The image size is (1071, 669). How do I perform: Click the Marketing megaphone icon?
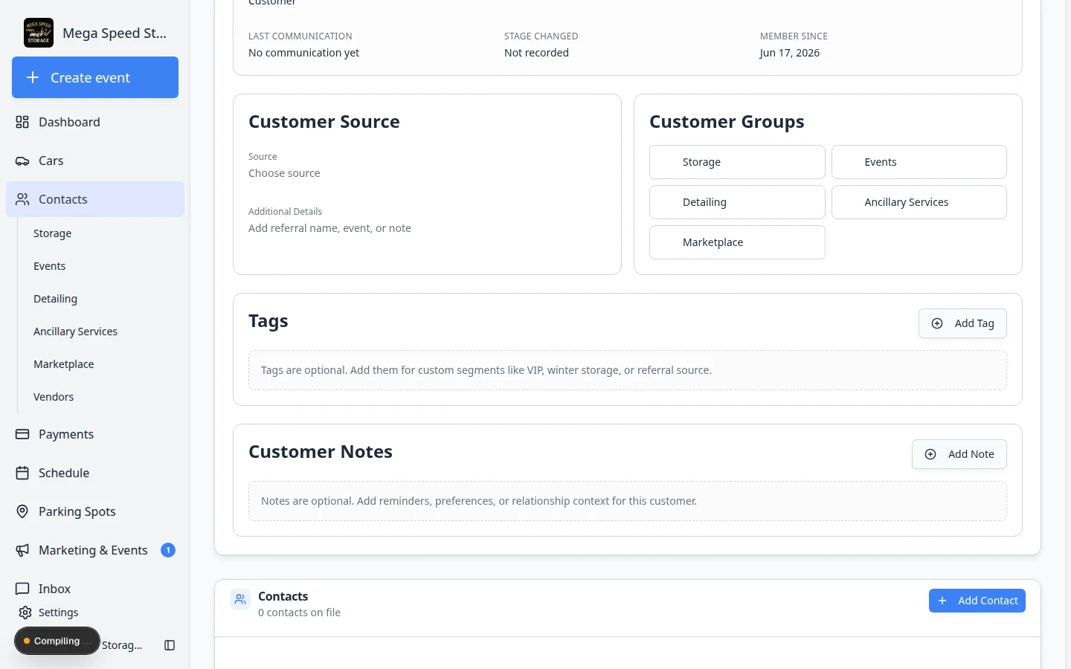(22, 550)
